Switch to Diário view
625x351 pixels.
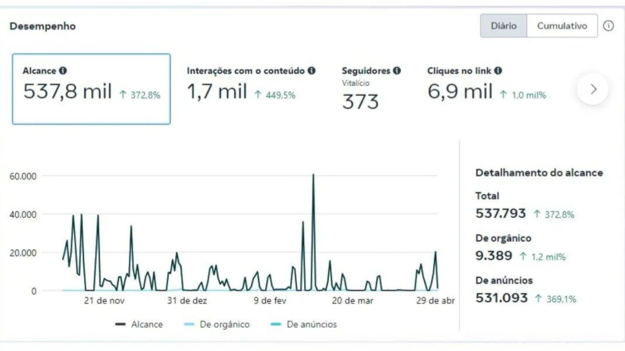coord(504,26)
